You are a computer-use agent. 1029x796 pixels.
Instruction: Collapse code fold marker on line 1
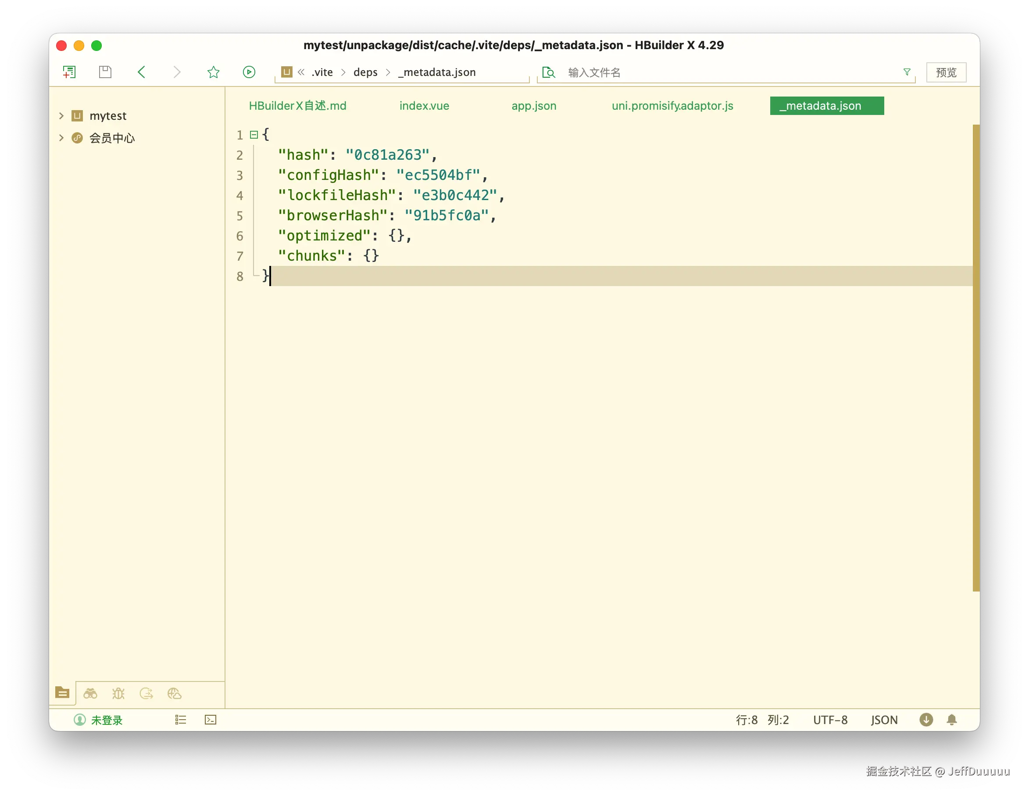(254, 135)
